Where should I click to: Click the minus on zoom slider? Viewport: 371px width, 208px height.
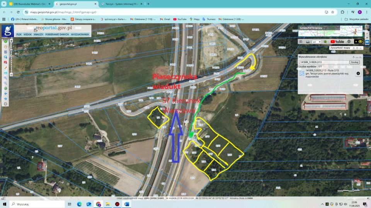11,74
